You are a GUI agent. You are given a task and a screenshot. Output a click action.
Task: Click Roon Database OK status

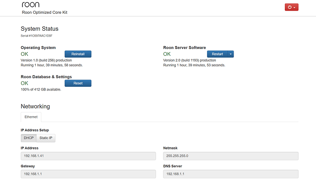(x=24, y=83)
